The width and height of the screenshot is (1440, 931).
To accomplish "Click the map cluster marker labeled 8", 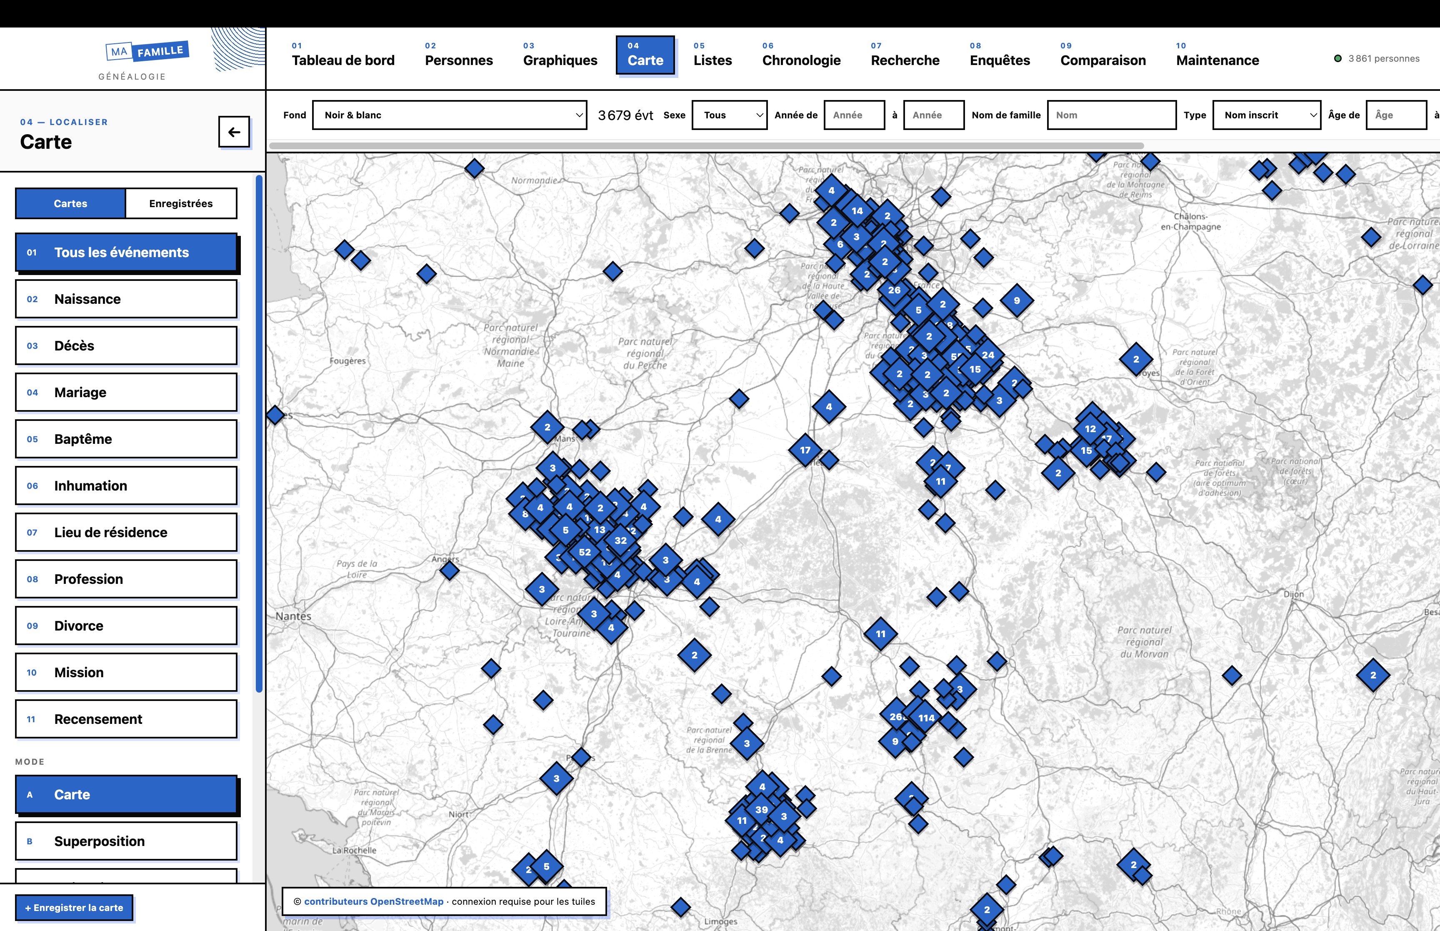I will 525,514.
